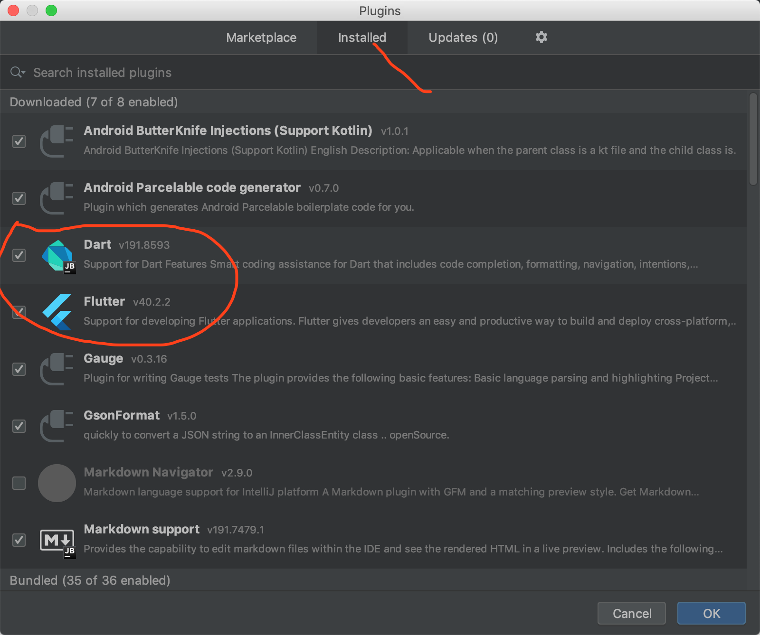The height and width of the screenshot is (635, 760).
Task: Select the Installed tab
Action: (x=362, y=37)
